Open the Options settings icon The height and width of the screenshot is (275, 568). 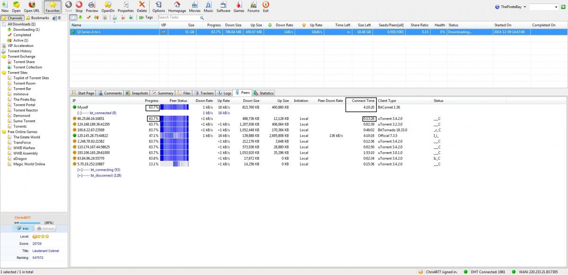click(159, 5)
